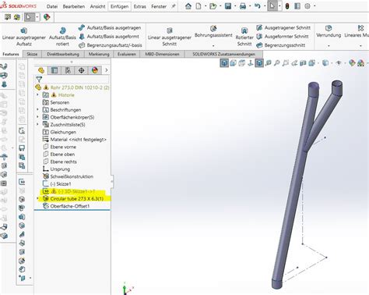Open DimXpertManager crosshair tab icon
The width and height of the screenshot is (369, 295).
click(x=81, y=70)
